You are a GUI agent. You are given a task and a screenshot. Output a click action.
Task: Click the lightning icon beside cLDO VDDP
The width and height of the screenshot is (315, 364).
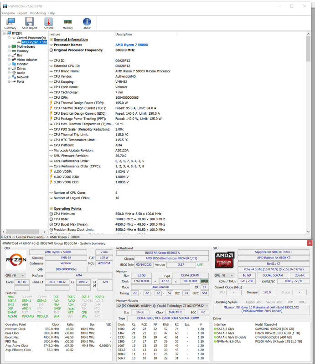pyautogui.click(x=51, y=172)
